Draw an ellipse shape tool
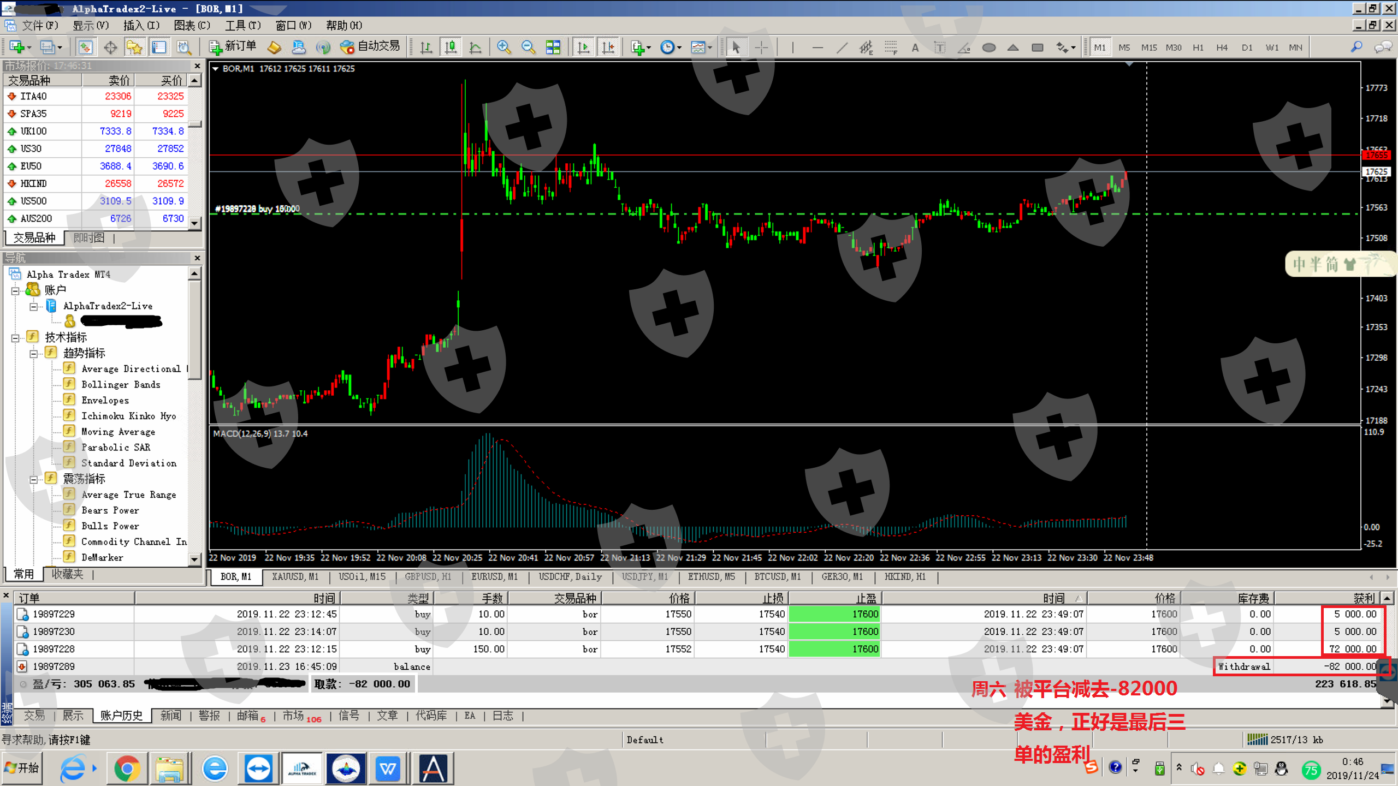 click(988, 47)
